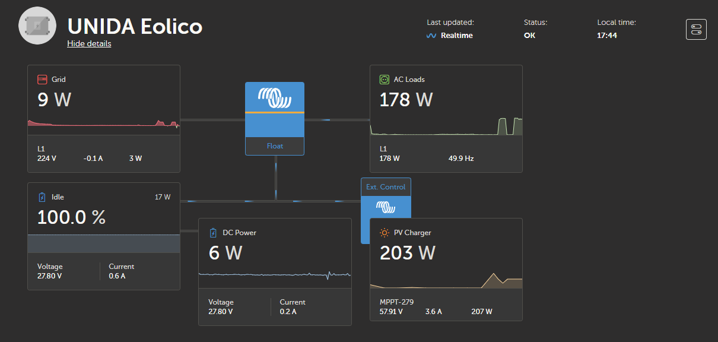Viewport: 718px width, 342px height.
Task: Open the controls toggle button at top right
Action: [x=696, y=29]
